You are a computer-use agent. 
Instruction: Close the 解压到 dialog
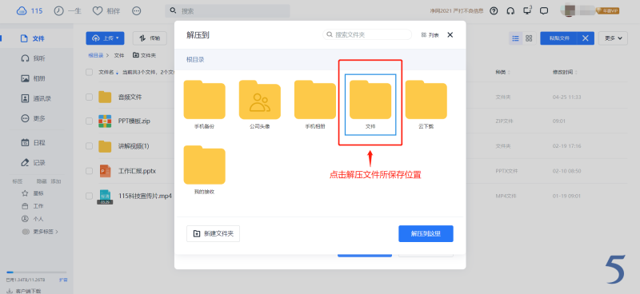tap(450, 34)
